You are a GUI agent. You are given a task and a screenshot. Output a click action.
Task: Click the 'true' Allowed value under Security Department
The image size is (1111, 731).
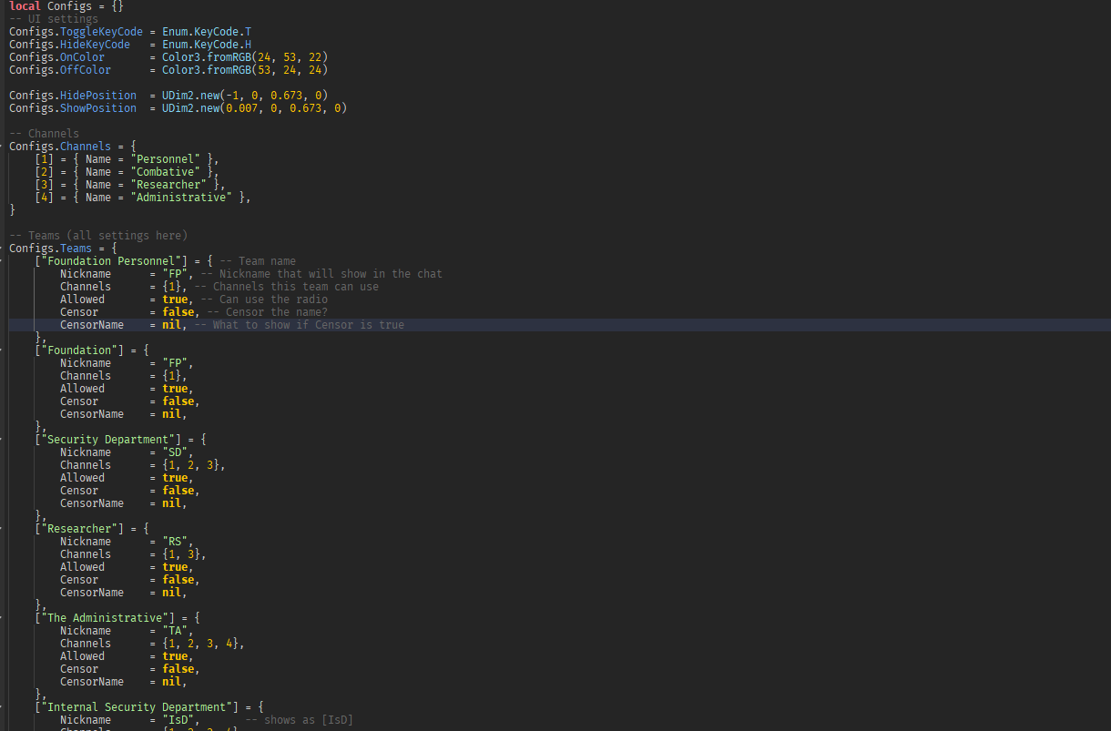pyautogui.click(x=175, y=478)
